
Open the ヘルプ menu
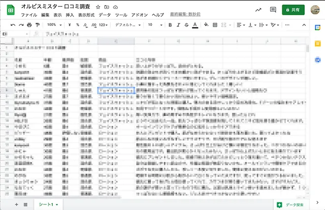coord(158,15)
